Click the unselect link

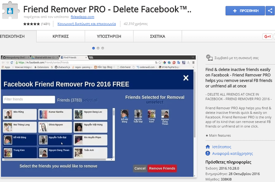click(155, 102)
